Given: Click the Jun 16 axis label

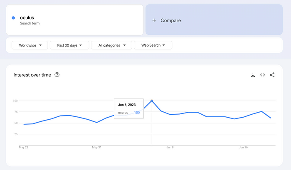Looking at the screenshot, I should click(243, 148).
